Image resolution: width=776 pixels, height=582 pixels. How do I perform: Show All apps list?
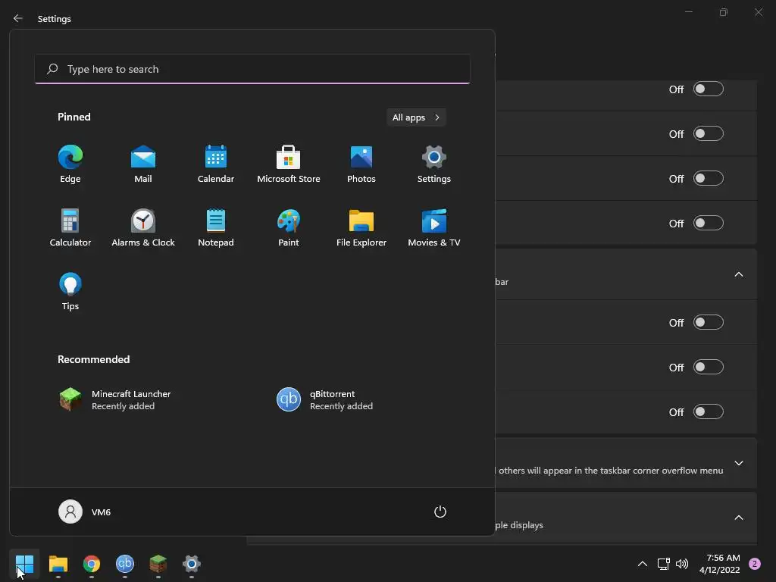(416, 117)
